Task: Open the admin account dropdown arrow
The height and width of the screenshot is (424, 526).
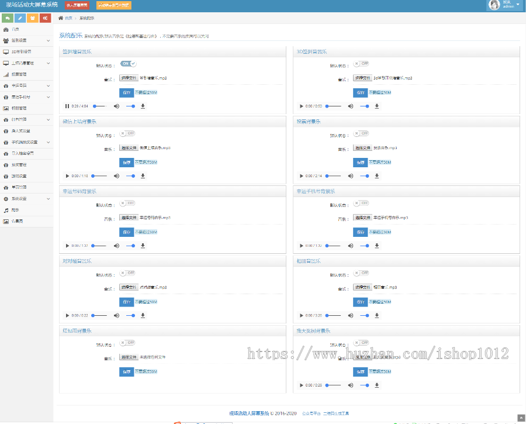Action: (518, 5)
